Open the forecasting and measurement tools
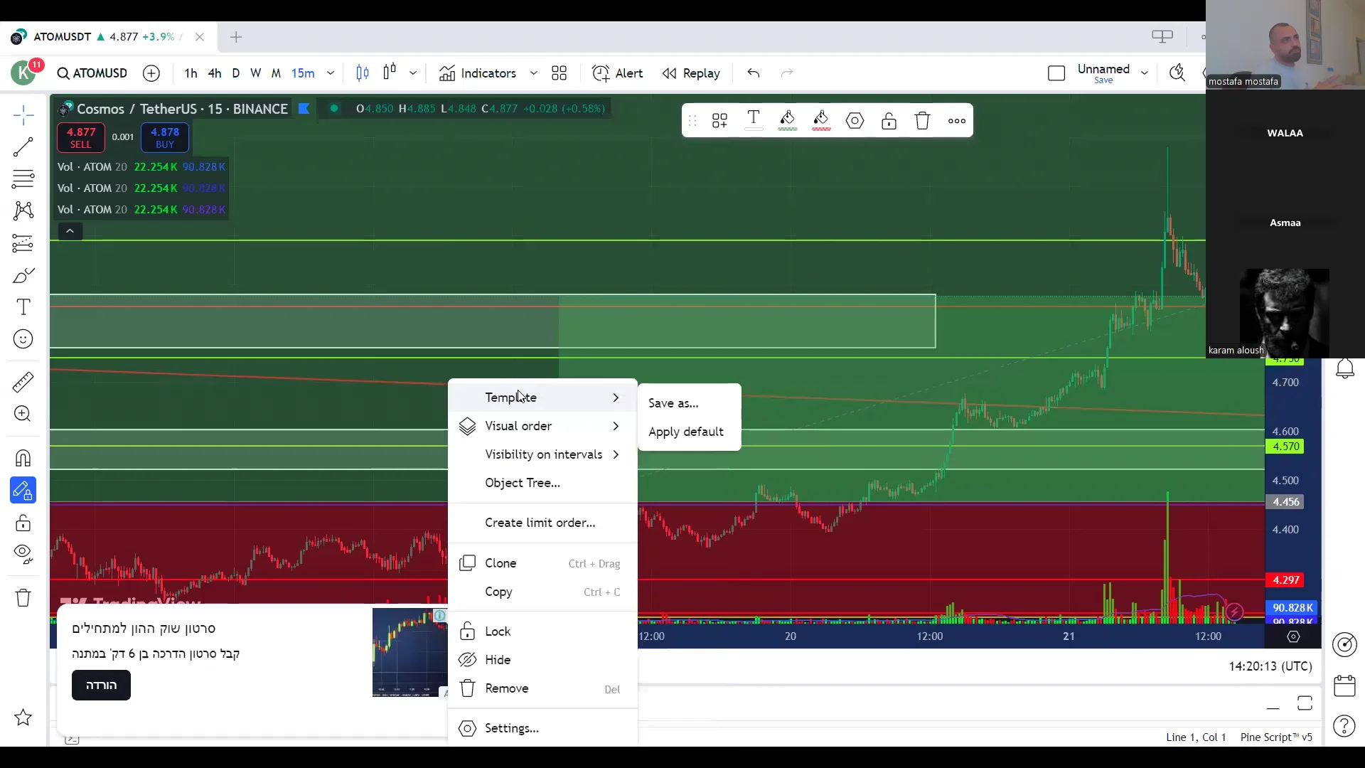The image size is (1365, 768). point(23,243)
